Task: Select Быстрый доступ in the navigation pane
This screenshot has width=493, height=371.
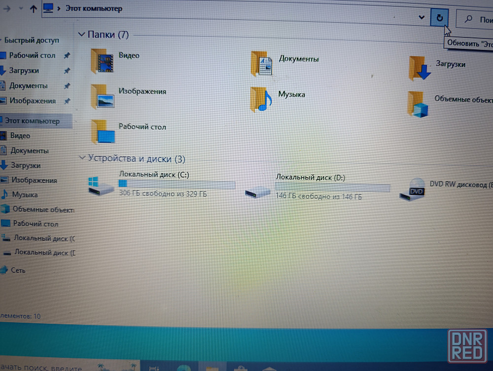Action: coord(32,40)
